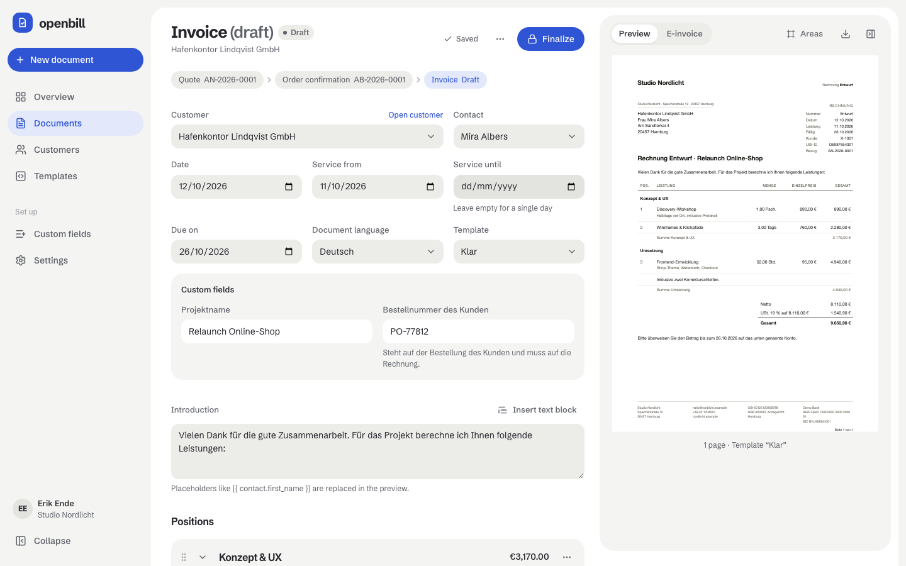
Task: Switch to the E-invoice tab
Action: coord(685,34)
